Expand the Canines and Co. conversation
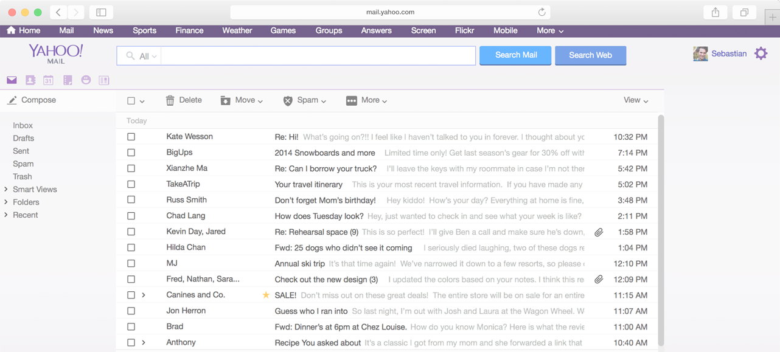Image resolution: width=780 pixels, height=352 pixels. 144,295
